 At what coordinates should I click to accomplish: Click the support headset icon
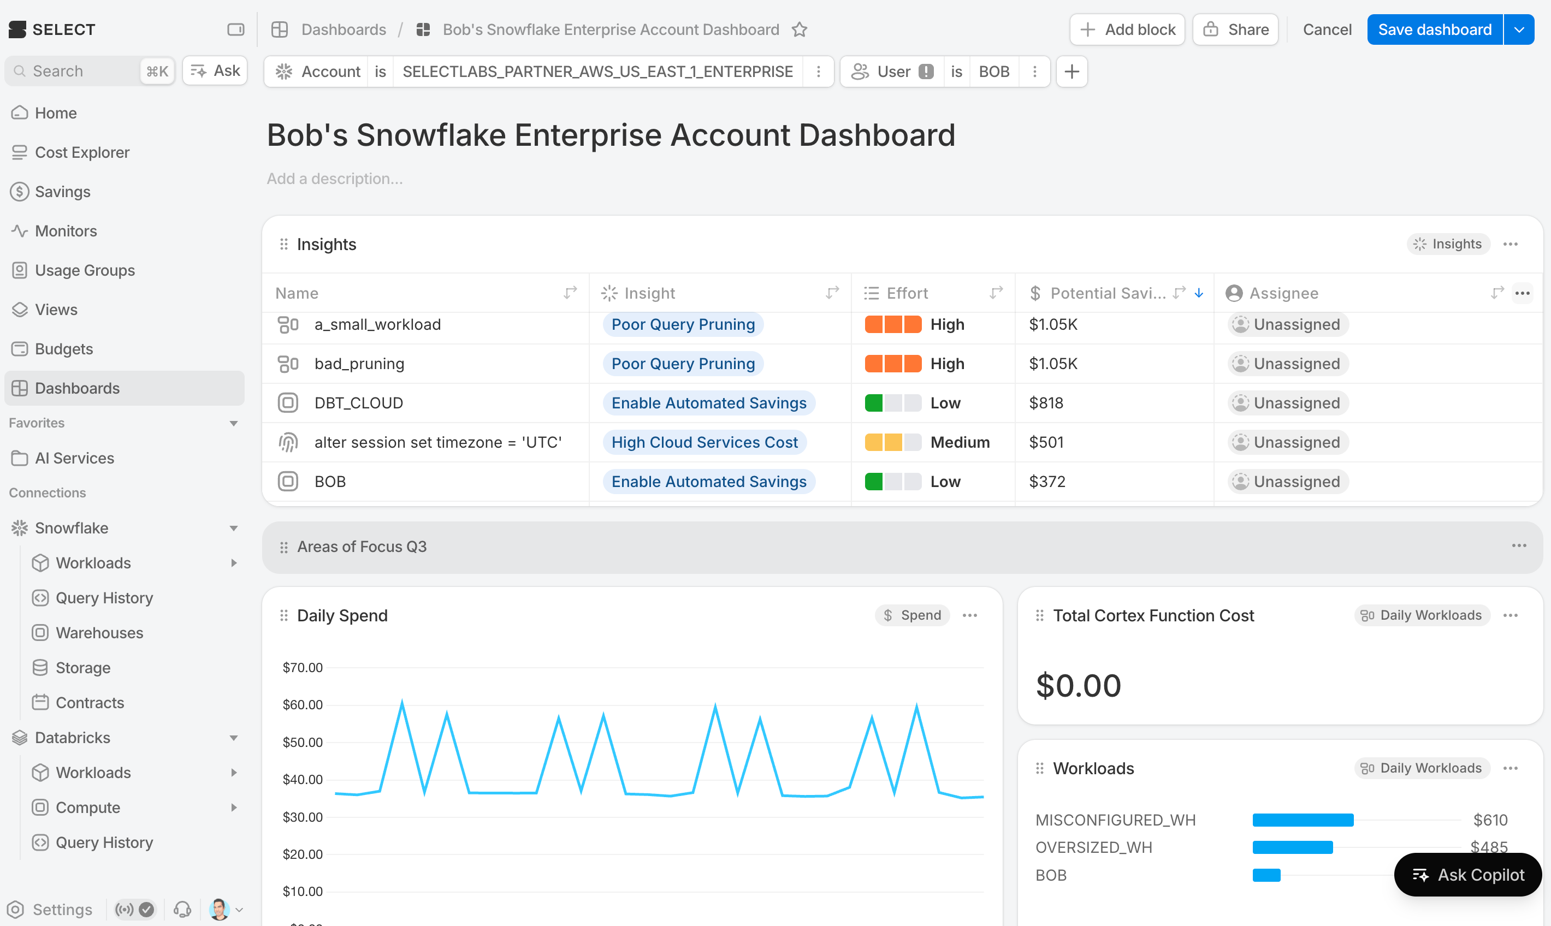click(x=182, y=909)
